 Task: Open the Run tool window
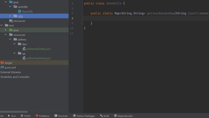tap(12, 116)
